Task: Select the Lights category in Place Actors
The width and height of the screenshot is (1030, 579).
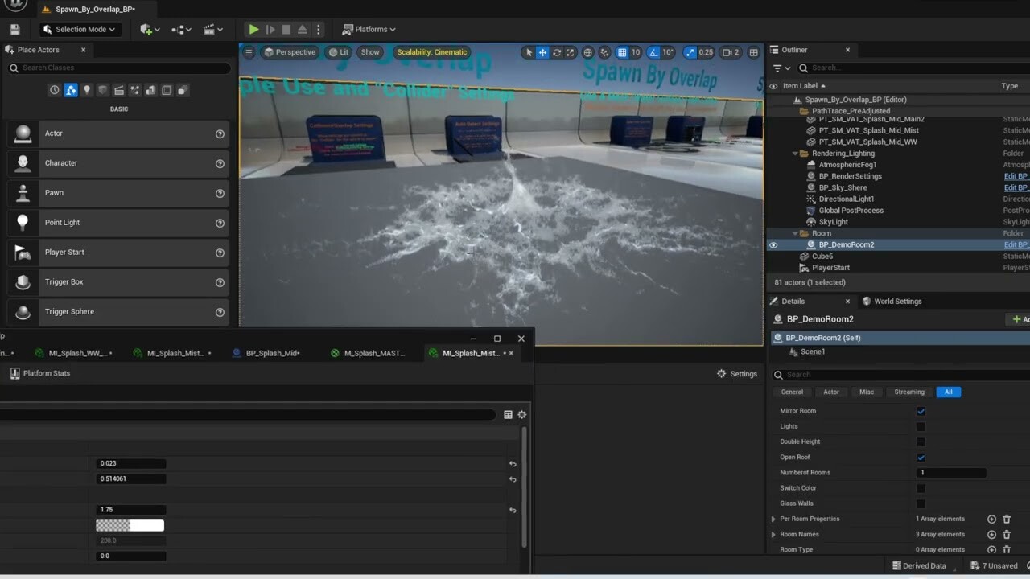Action: tap(87, 90)
